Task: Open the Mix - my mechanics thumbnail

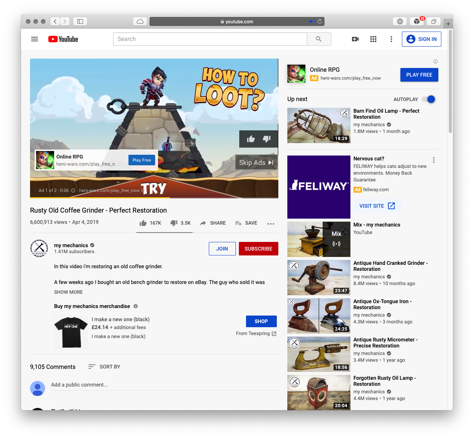Action: click(319, 239)
